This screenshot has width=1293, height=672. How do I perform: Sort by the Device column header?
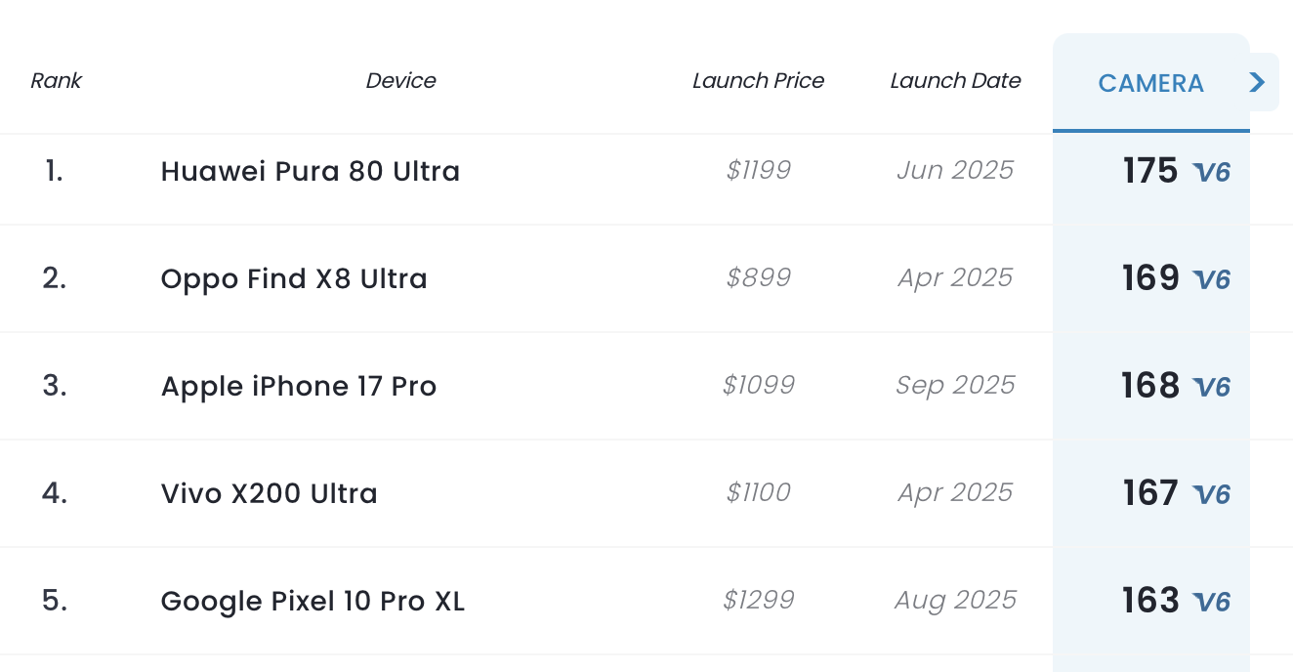(401, 81)
